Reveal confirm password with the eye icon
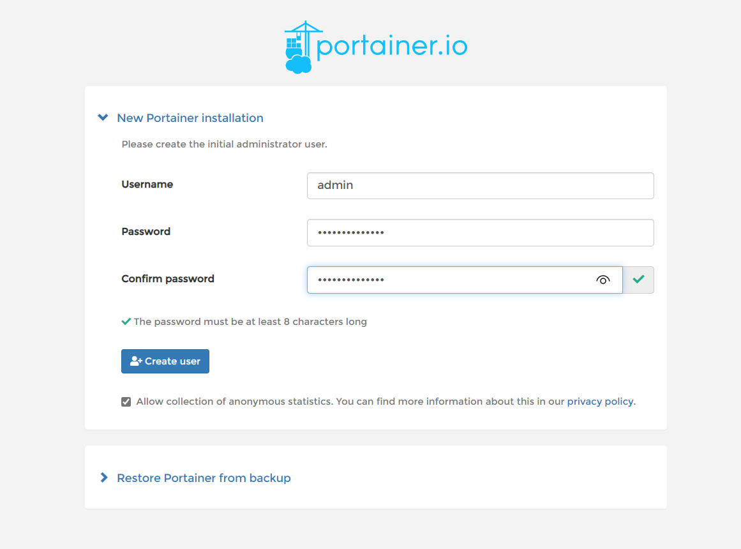 pyautogui.click(x=603, y=280)
